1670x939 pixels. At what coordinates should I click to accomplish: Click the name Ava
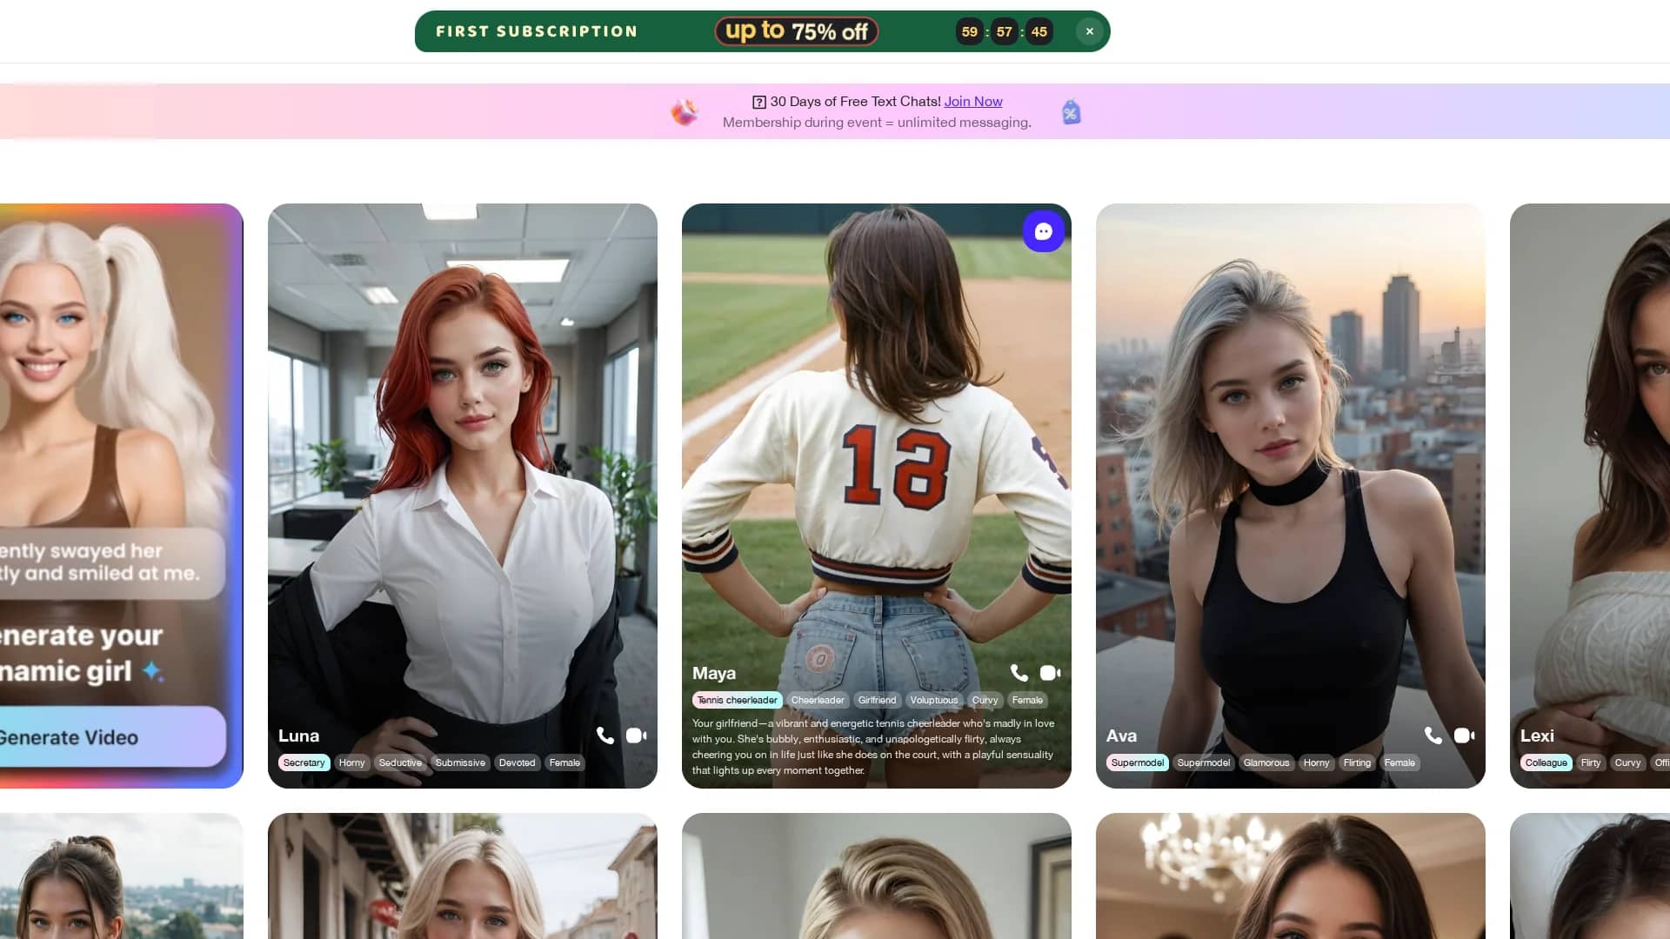pyautogui.click(x=1121, y=736)
